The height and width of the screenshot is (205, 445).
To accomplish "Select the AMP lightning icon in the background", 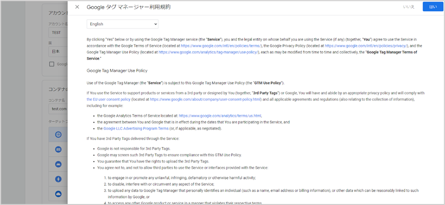I will [x=58, y=179].
